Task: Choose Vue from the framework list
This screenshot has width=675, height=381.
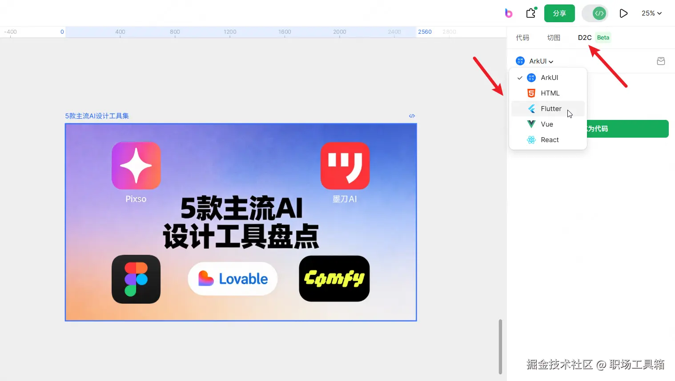Action: pyautogui.click(x=548, y=124)
